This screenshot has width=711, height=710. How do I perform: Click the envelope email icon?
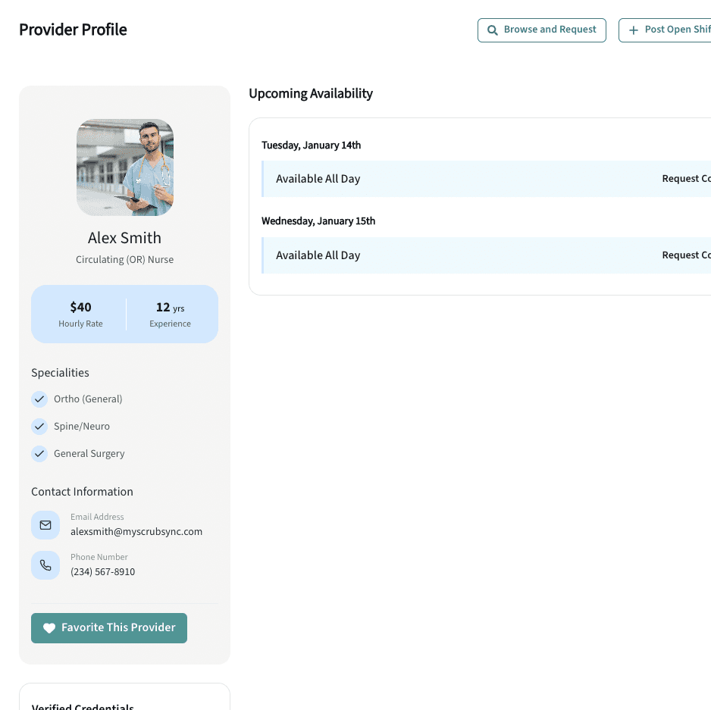coord(45,525)
